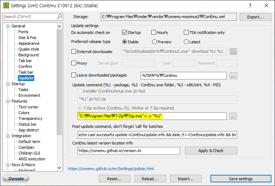Open the Children GUI settings page
The image size is (275, 186).
point(29,153)
